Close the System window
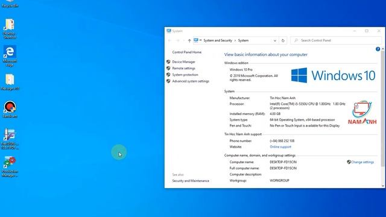The height and width of the screenshot is (217, 386). (379, 31)
